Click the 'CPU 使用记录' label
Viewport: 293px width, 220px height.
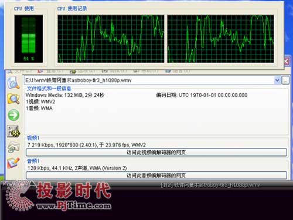72,8
